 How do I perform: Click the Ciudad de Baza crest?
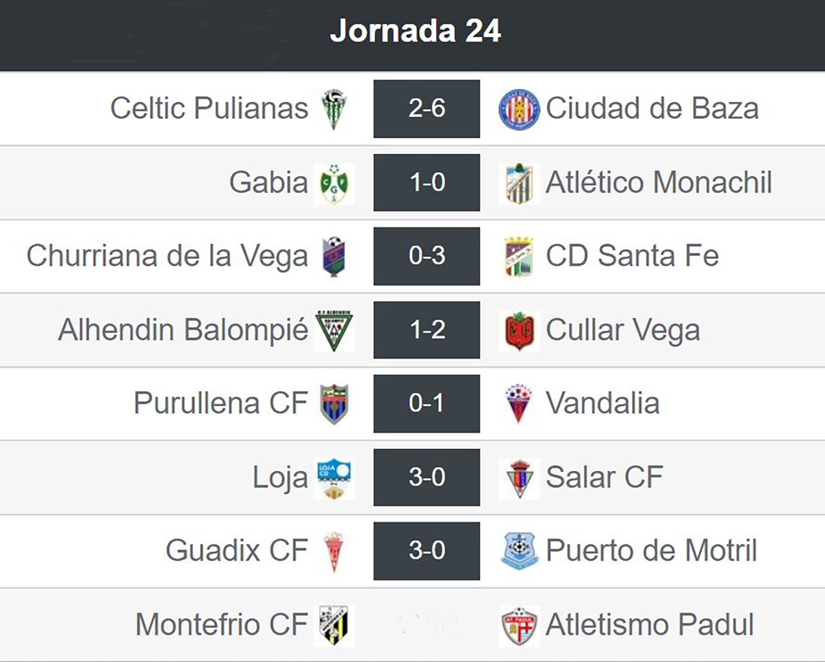tap(519, 109)
